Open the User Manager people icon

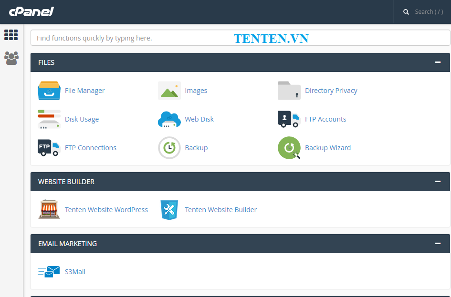coord(11,58)
